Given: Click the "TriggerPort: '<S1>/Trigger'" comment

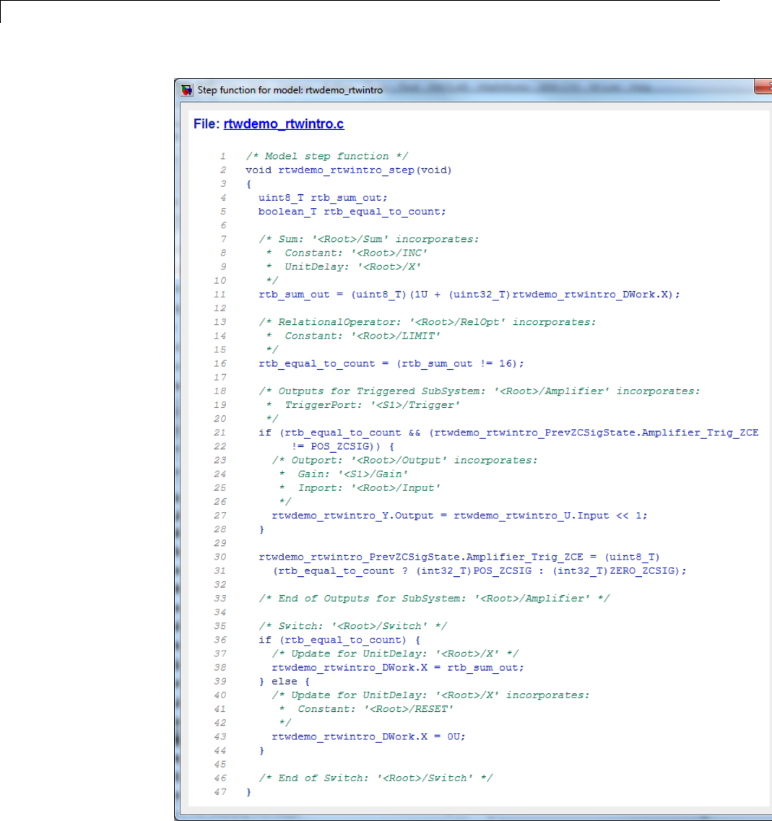Looking at the screenshot, I should 363,405.
